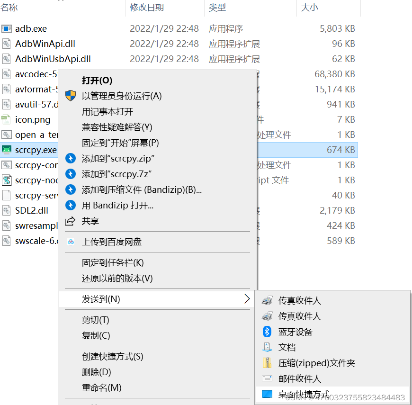Select the SDL2.dll file name

coord(32,210)
